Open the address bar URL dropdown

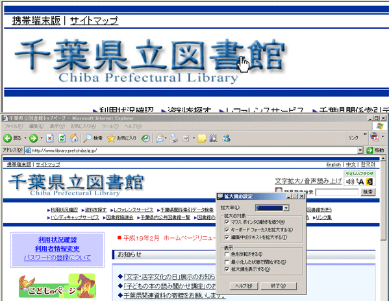pyautogui.click(x=360, y=150)
